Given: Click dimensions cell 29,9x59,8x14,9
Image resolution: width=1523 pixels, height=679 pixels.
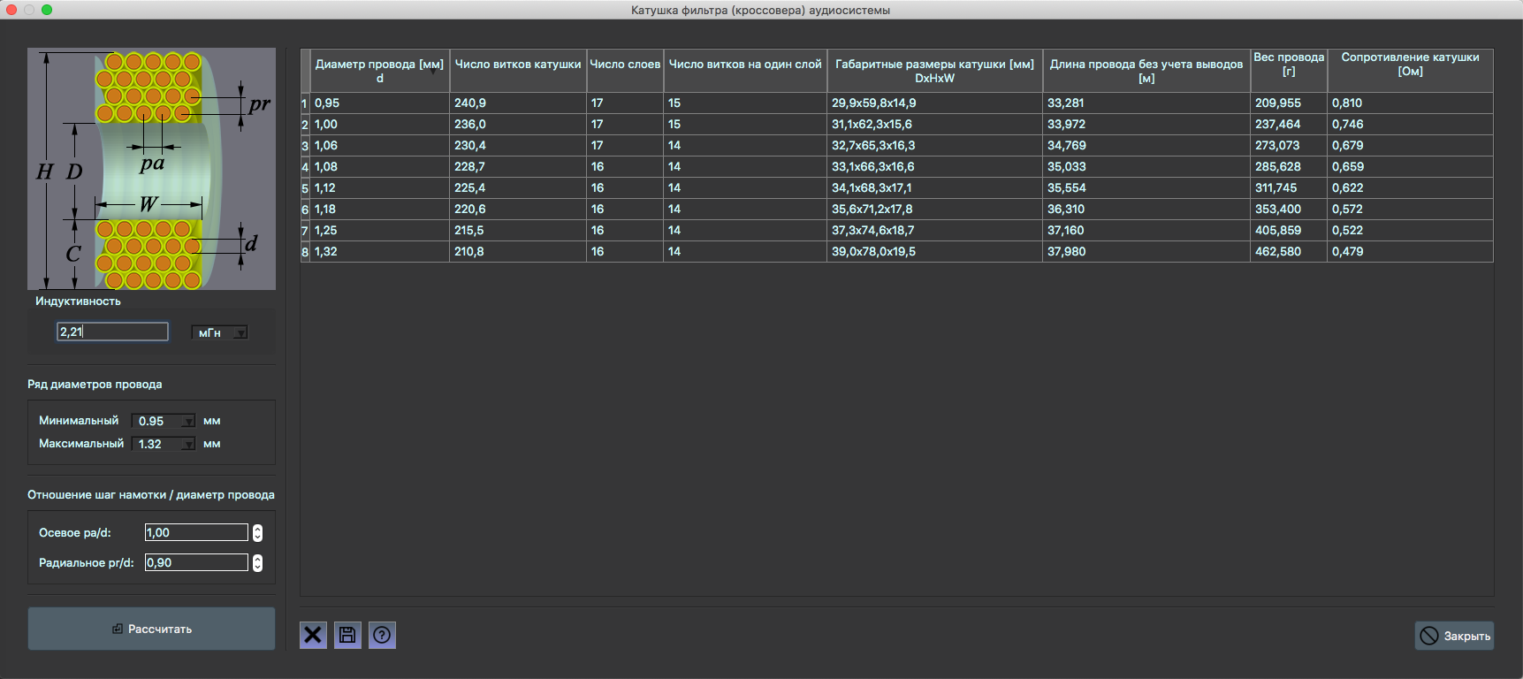Looking at the screenshot, I should 935,103.
